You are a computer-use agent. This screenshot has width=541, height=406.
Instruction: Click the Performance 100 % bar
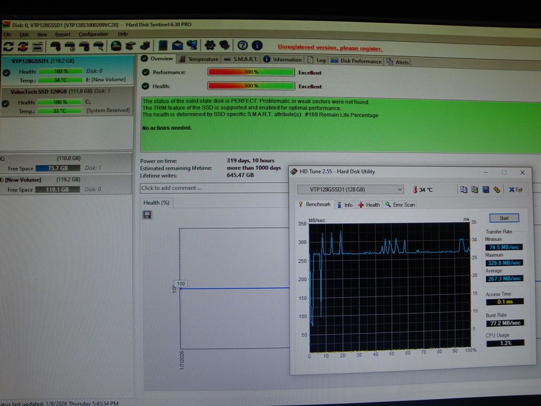[x=251, y=72]
